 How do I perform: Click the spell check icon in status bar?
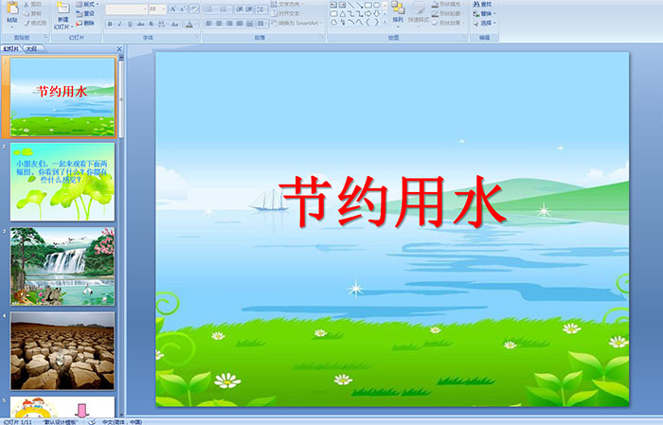pos(91,421)
